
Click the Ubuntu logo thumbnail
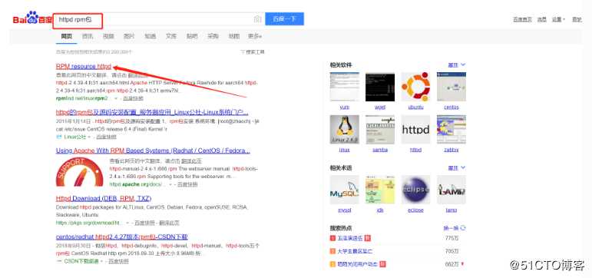click(415, 87)
